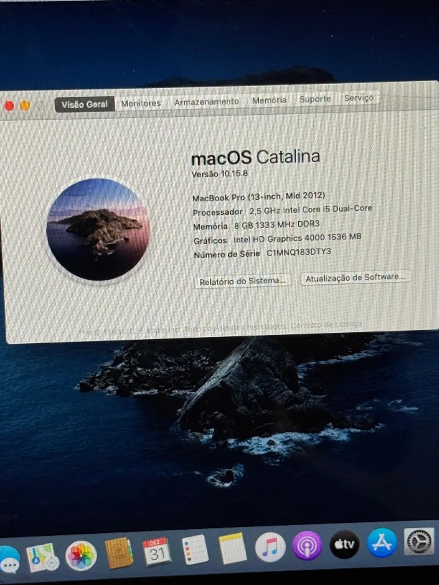This screenshot has height=585, width=439.
Task: Minimize window with the yellow button
Action: point(25,106)
